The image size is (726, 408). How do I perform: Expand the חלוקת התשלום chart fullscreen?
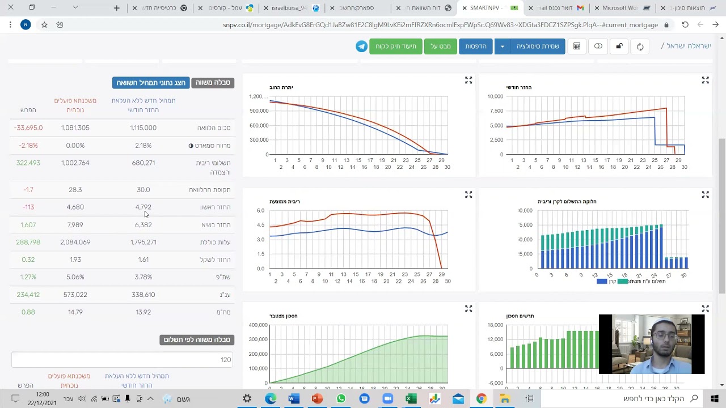[705, 194]
